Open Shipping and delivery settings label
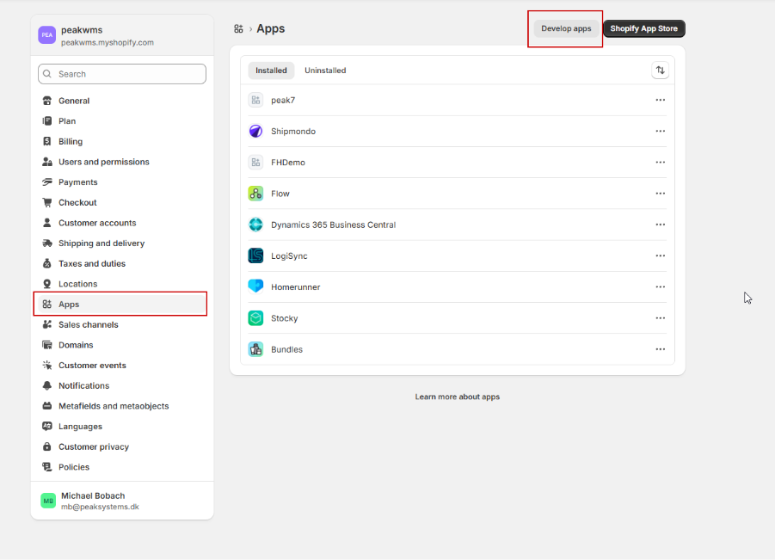The width and height of the screenshot is (775, 560). click(x=101, y=243)
